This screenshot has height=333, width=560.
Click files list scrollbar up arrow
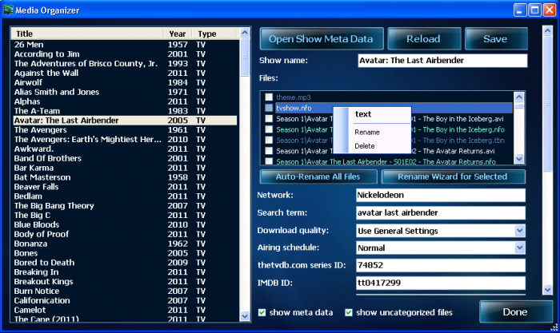519,97
